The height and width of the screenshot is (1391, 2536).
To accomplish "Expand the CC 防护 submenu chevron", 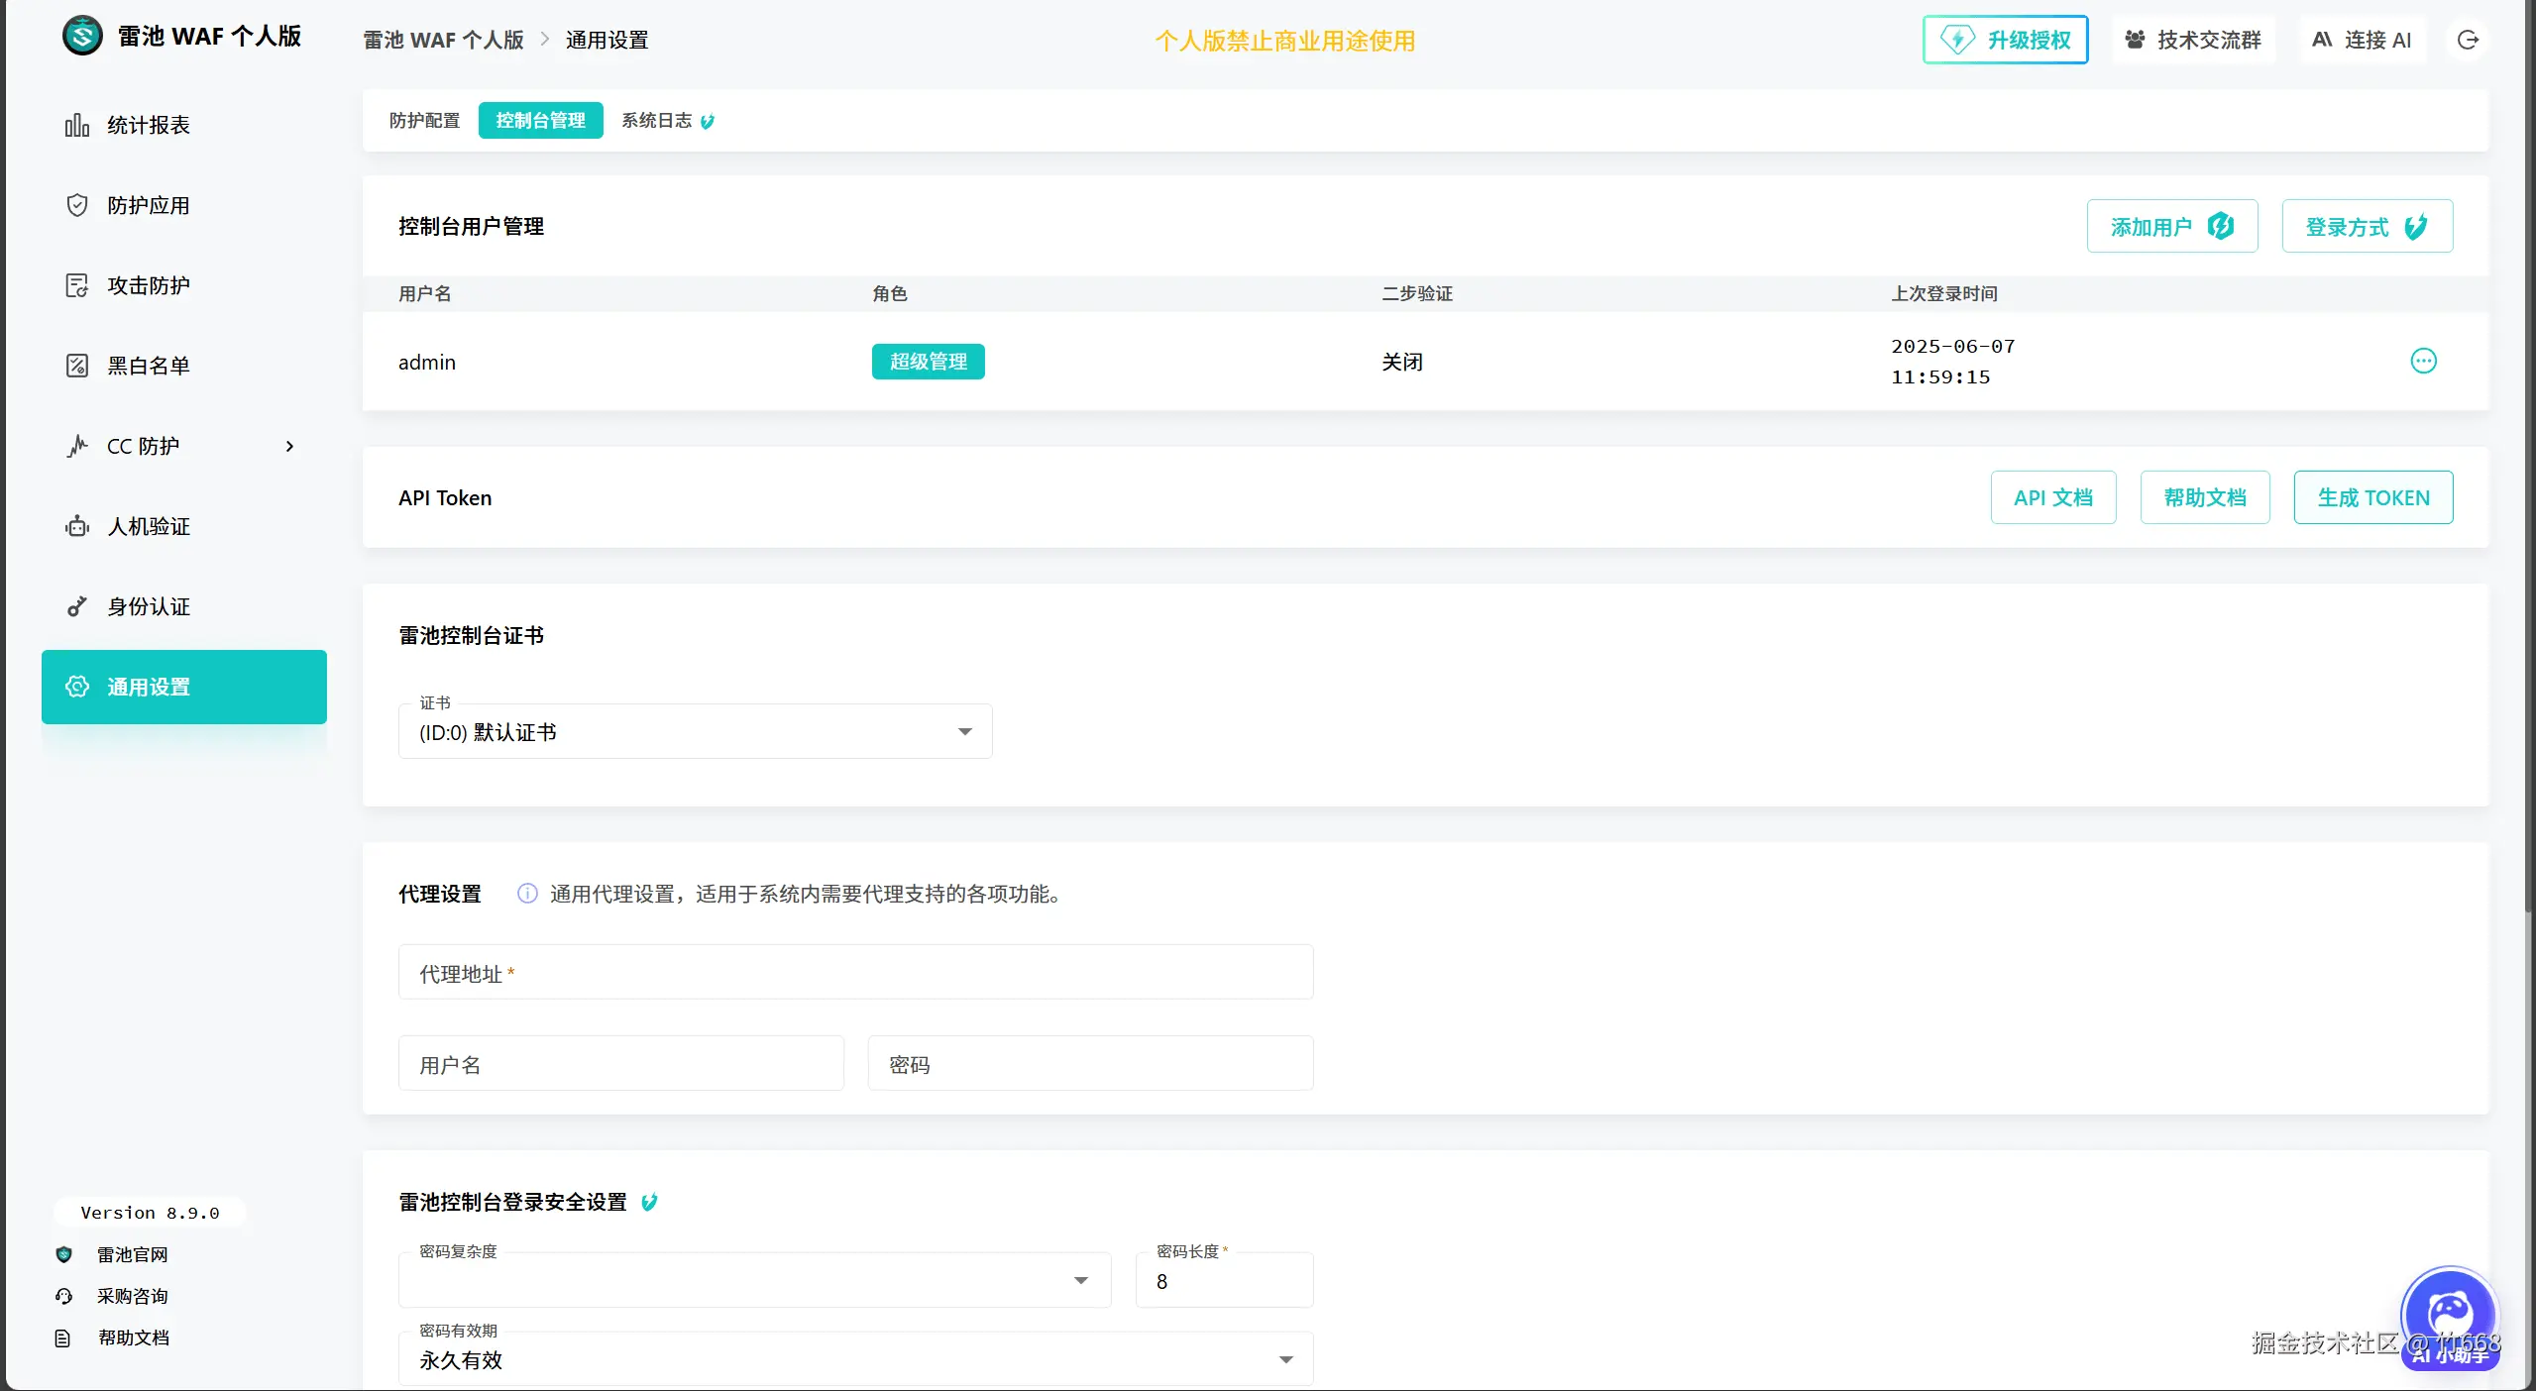I will 289,446.
